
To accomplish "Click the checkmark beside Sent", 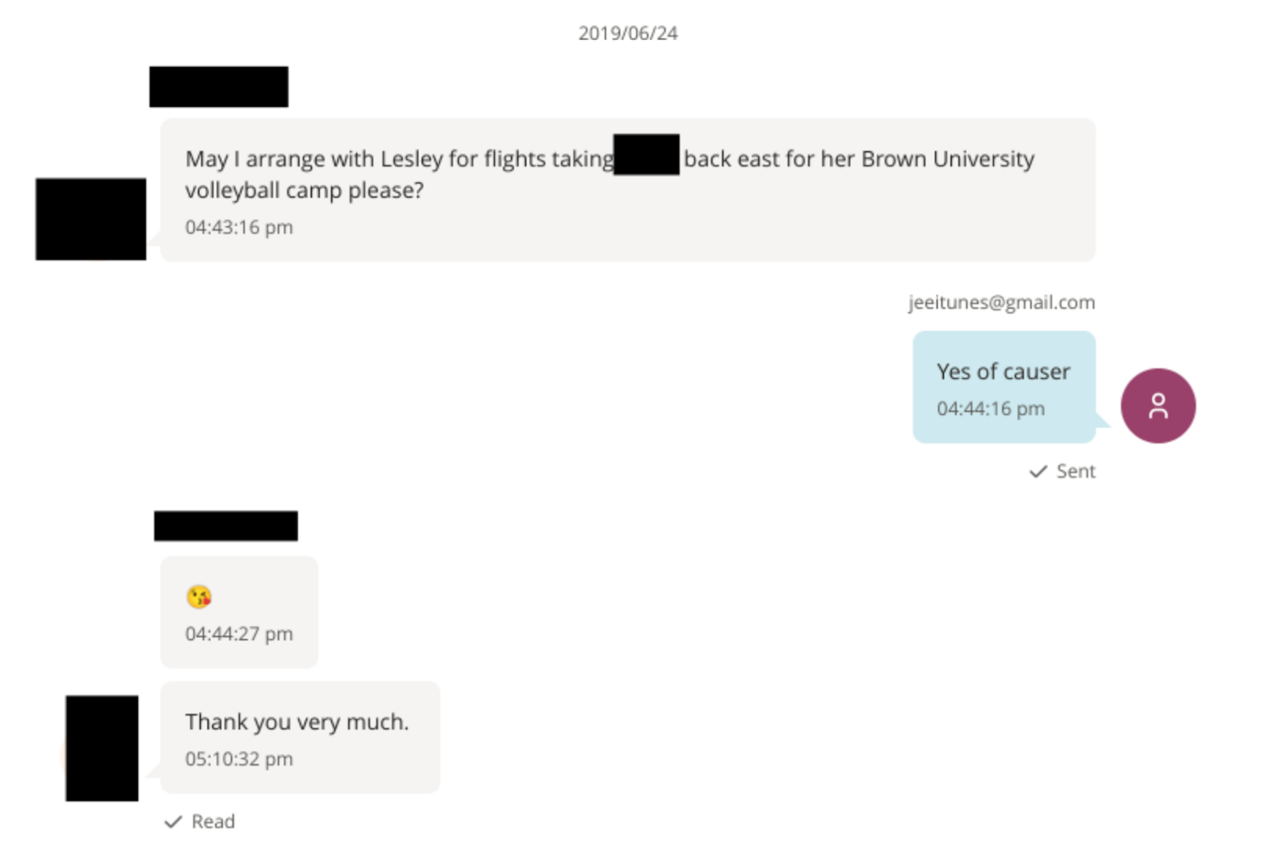I will tap(1038, 471).
